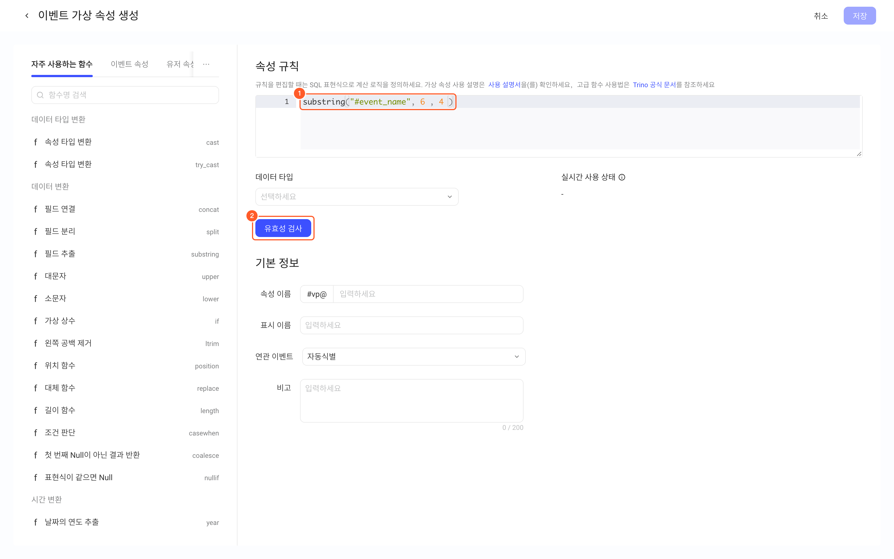894x559 pixels.
Task: Insert the 대체 함수 replace function
Action: [125, 388]
